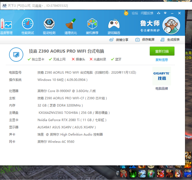Open 性能测试 performance test gauge

(28, 26)
